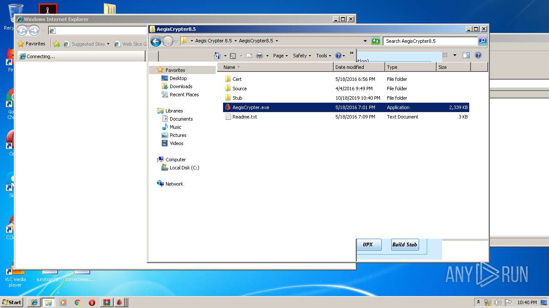
Task: Open the media player taskbar icon
Action: point(63,302)
